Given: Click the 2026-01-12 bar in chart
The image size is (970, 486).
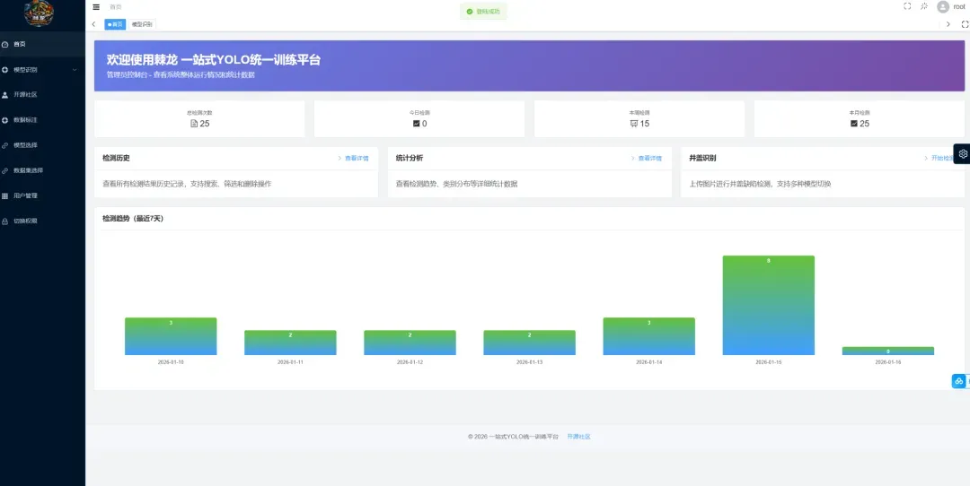Looking at the screenshot, I should coord(410,343).
